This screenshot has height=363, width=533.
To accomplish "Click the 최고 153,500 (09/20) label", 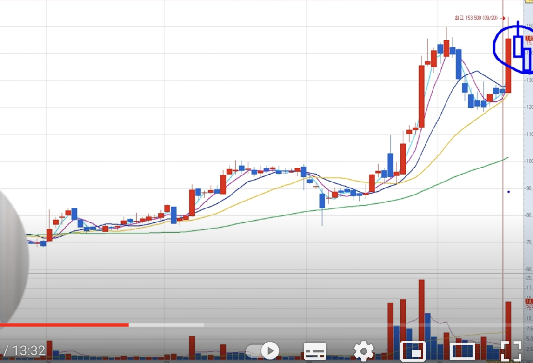I will 476,18.
